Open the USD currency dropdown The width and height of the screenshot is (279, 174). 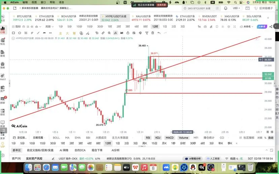tap(237, 8)
